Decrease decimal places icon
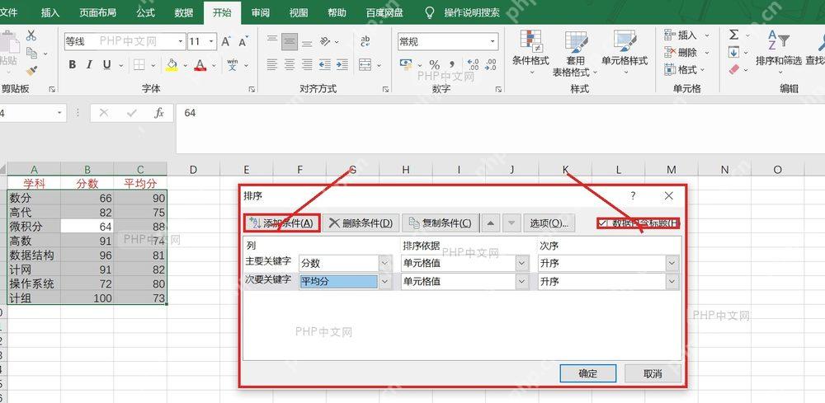The height and width of the screenshot is (403, 825). click(x=490, y=64)
